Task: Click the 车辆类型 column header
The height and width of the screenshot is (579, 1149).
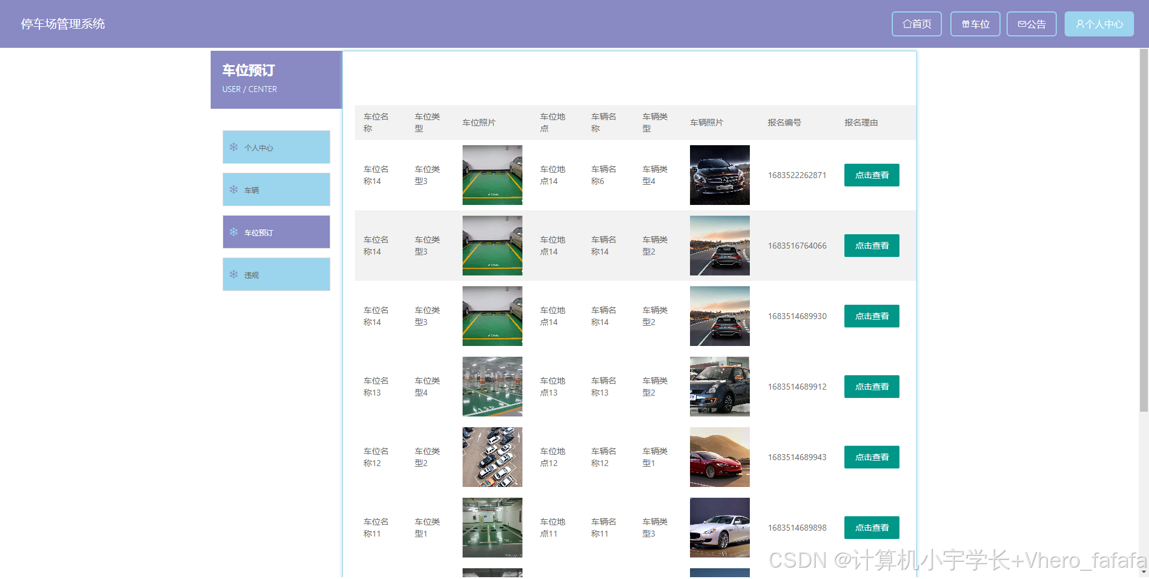Action: click(x=655, y=122)
